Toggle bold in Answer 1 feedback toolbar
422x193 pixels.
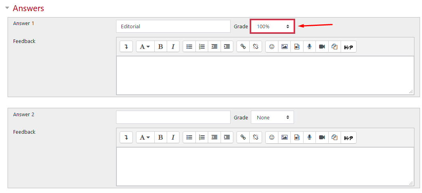[x=160, y=47]
